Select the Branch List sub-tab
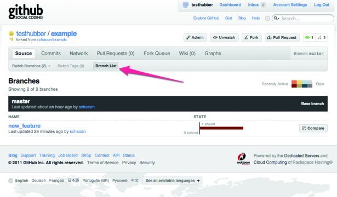 tap(106, 66)
